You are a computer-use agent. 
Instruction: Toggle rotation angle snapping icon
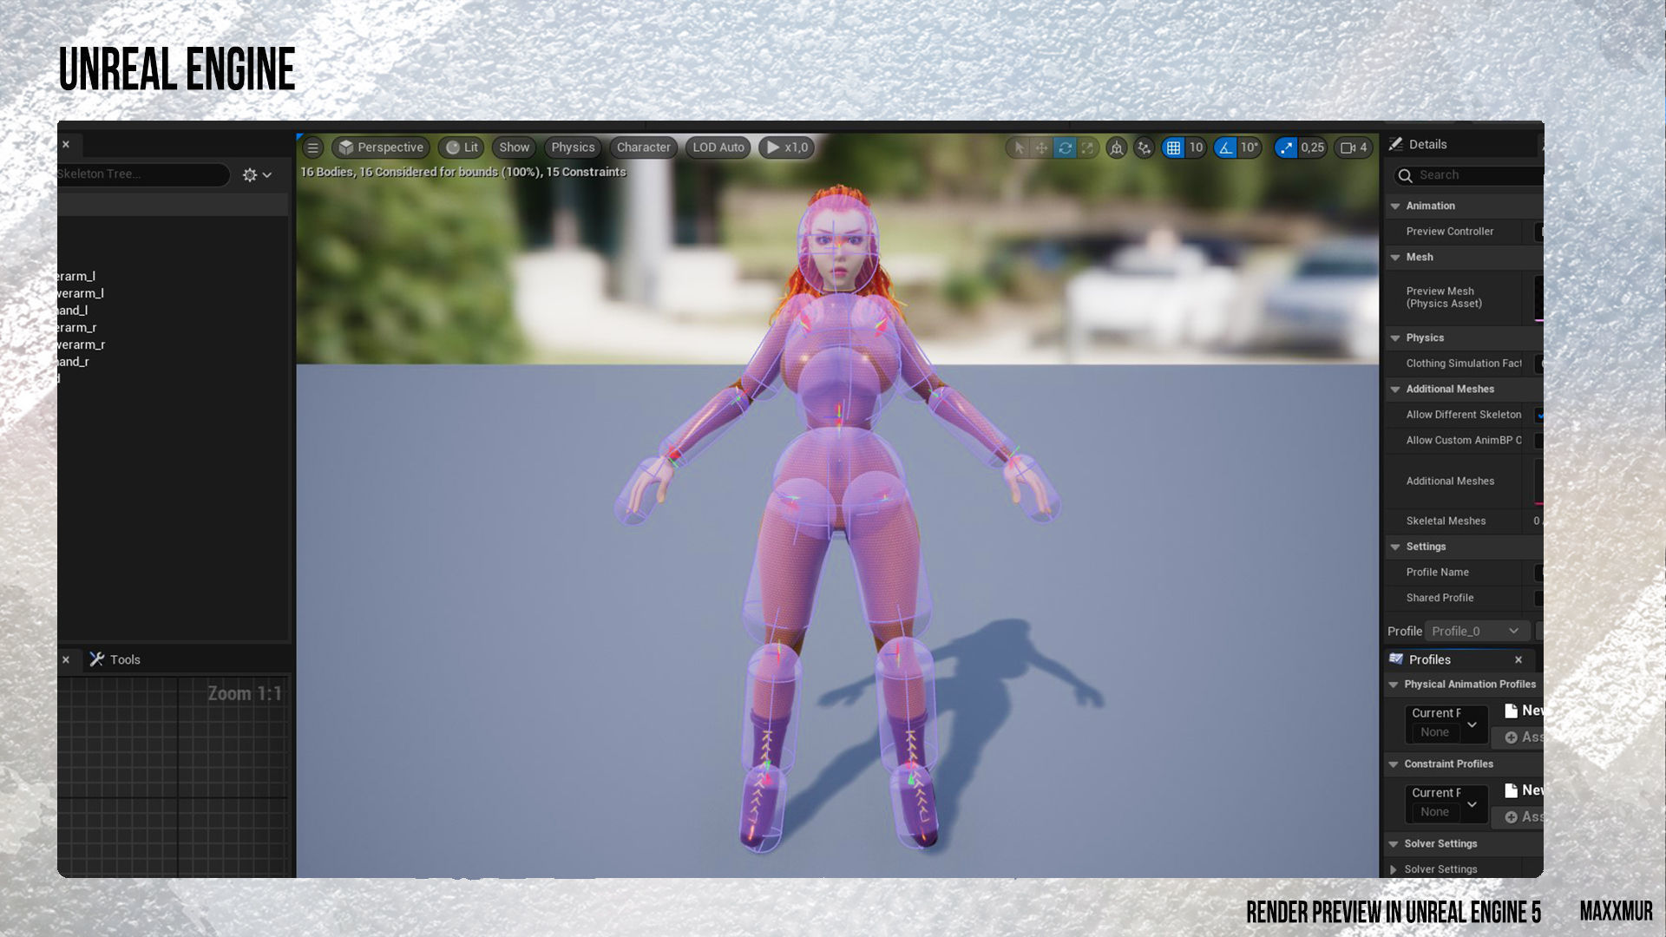pyautogui.click(x=1225, y=147)
